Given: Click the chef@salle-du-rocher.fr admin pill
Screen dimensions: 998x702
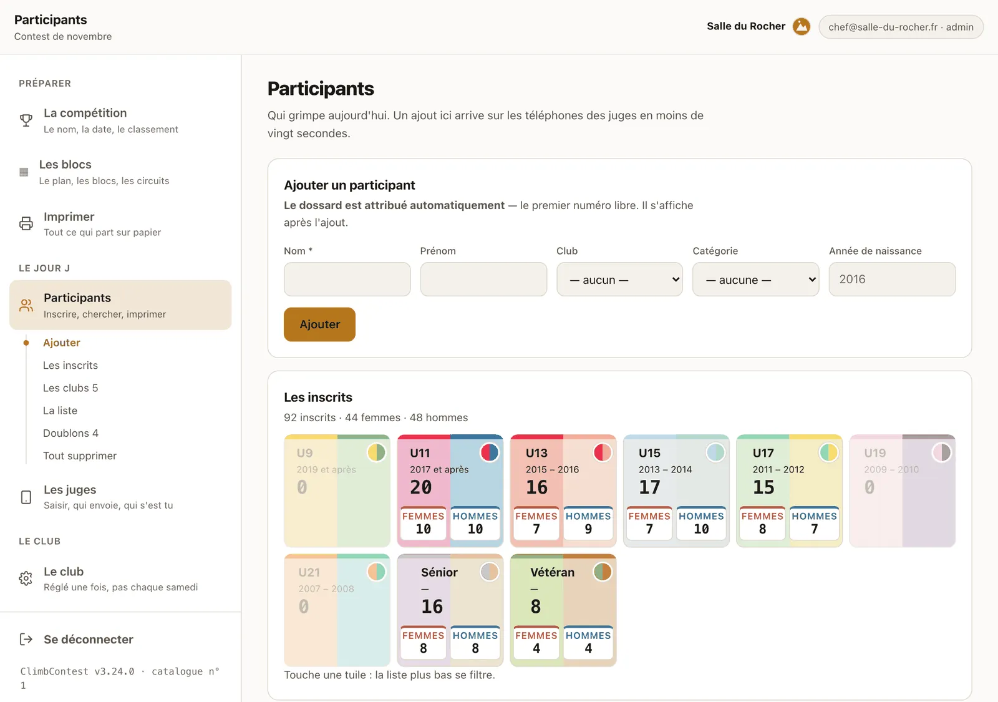Looking at the screenshot, I should coord(901,27).
